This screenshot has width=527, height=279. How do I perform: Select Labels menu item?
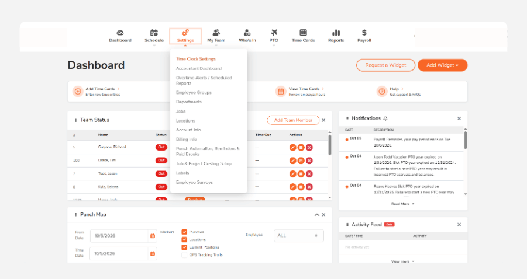click(182, 173)
